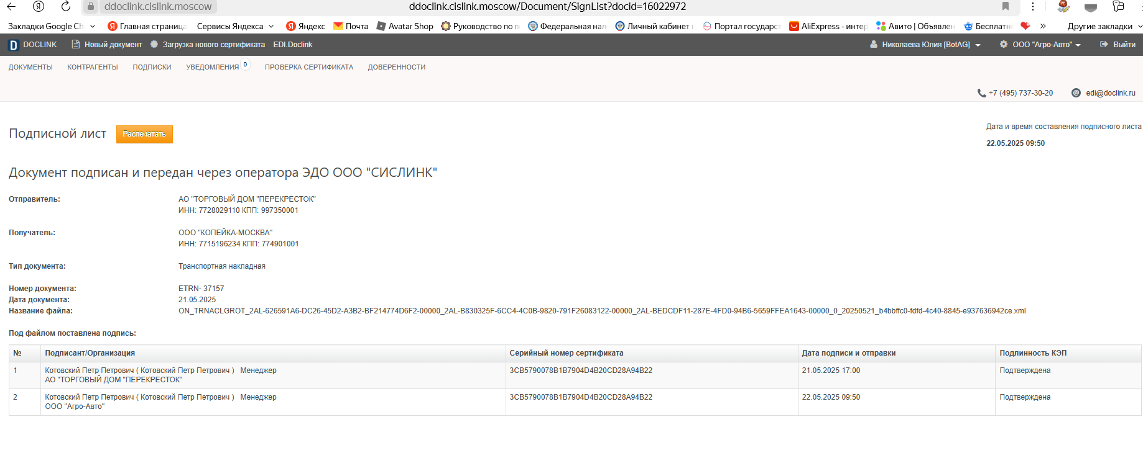
Task: Click the sender ИНН: 7728029110 line
Action: 238,210
